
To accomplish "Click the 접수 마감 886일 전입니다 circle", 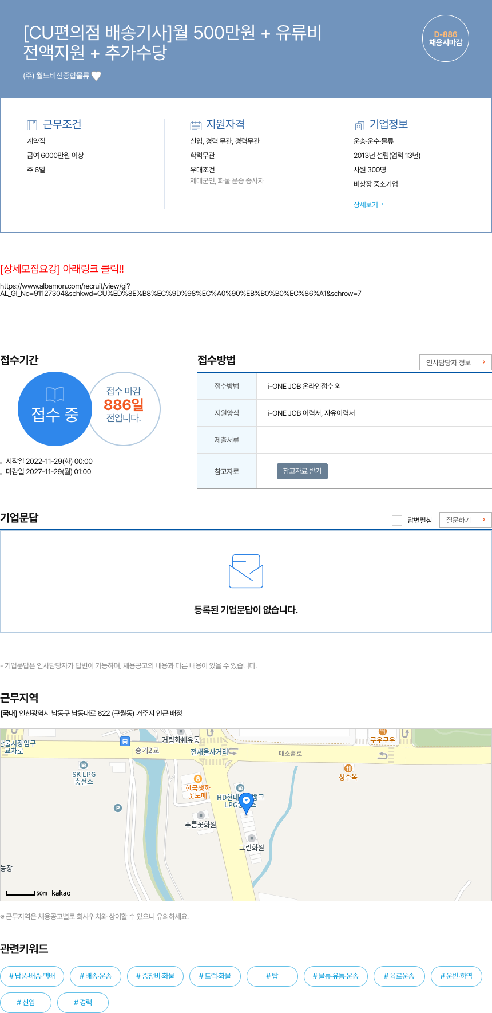I will [x=124, y=408].
